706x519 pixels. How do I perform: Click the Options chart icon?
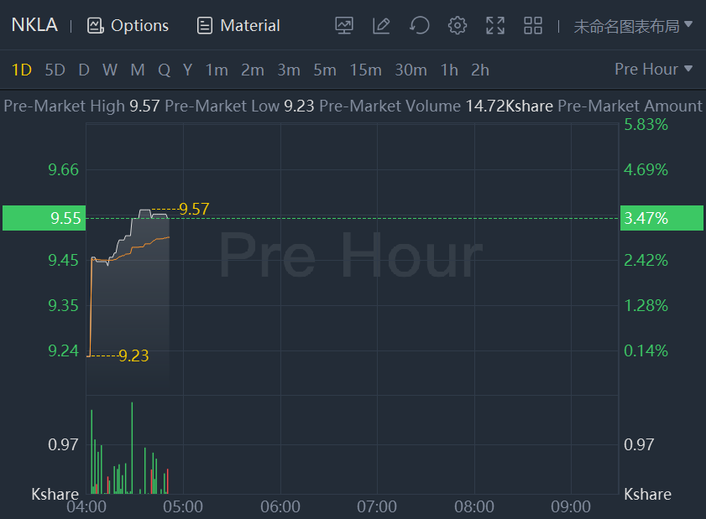[x=95, y=25]
